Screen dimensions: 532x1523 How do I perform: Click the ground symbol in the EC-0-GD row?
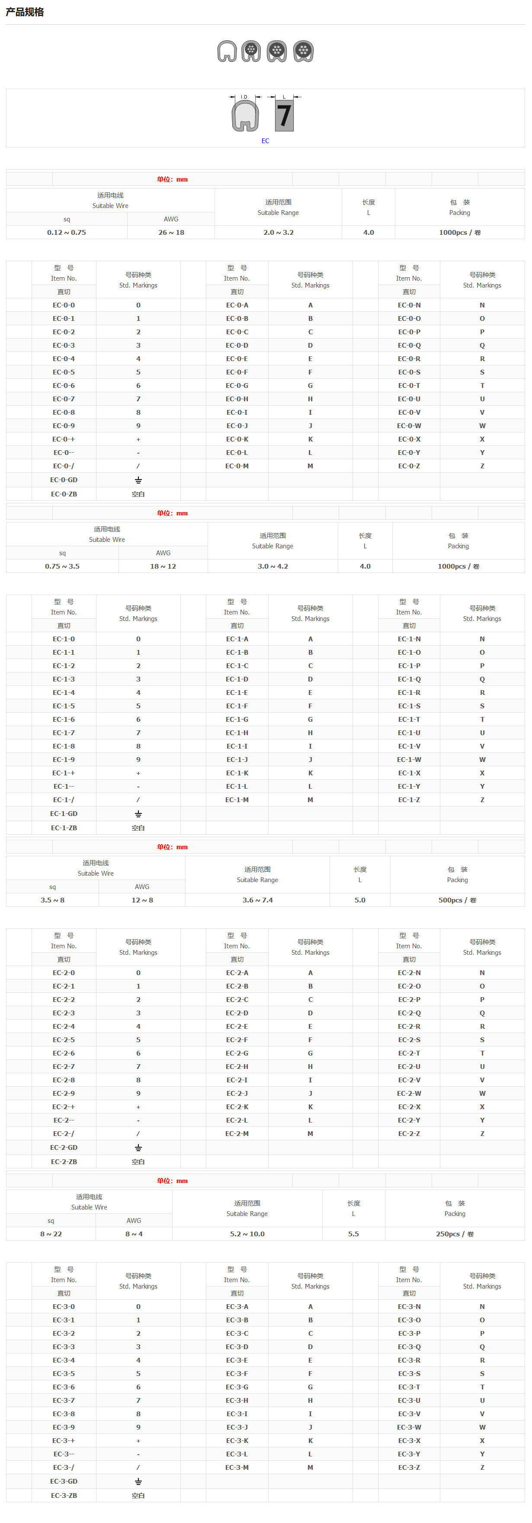(x=138, y=480)
